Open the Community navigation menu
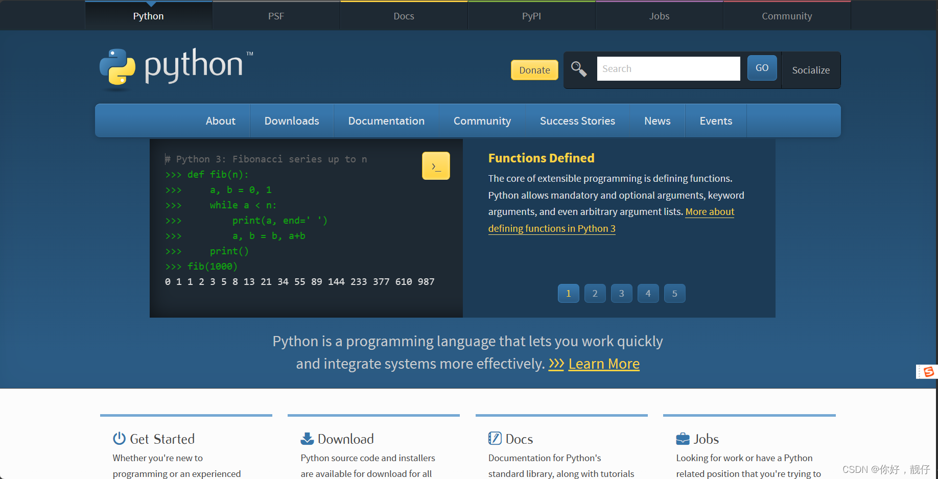This screenshot has height=479, width=938. pos(482,121)
